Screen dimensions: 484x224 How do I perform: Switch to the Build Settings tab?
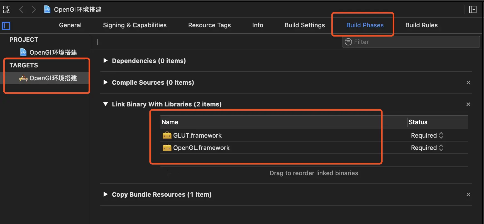click(x=305, y=25)
